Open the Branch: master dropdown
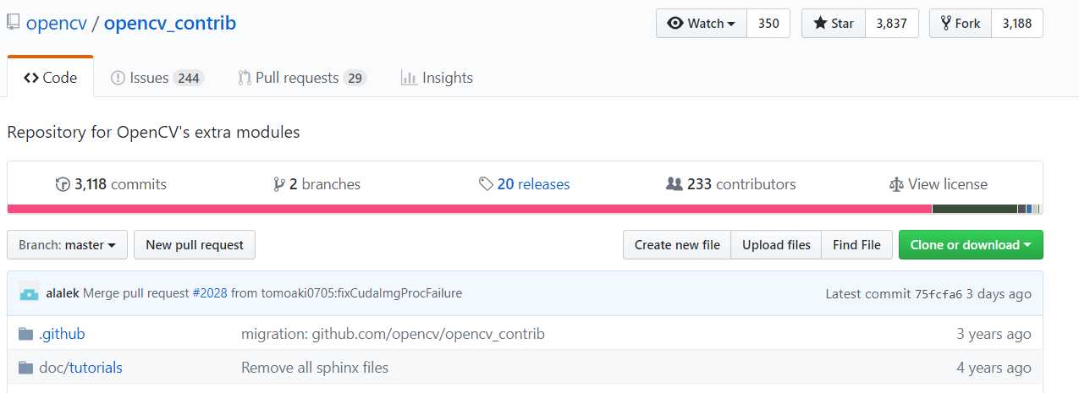The image size is (1079, 393). pos(67,245)
